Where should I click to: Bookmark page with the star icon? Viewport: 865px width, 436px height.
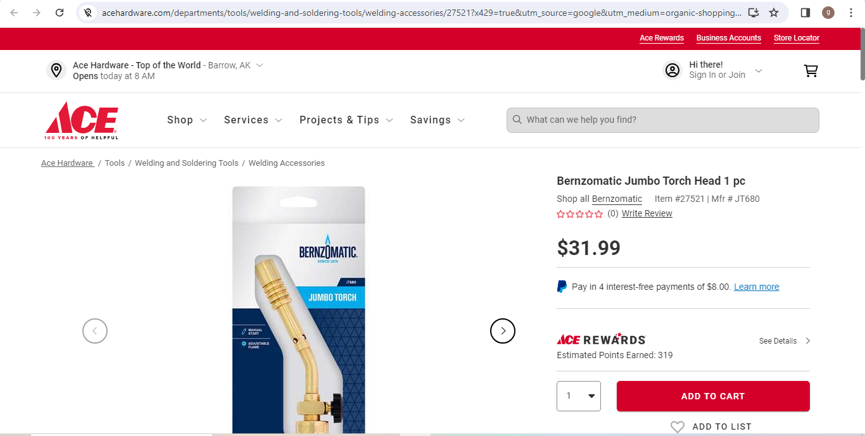click(773, 13)
